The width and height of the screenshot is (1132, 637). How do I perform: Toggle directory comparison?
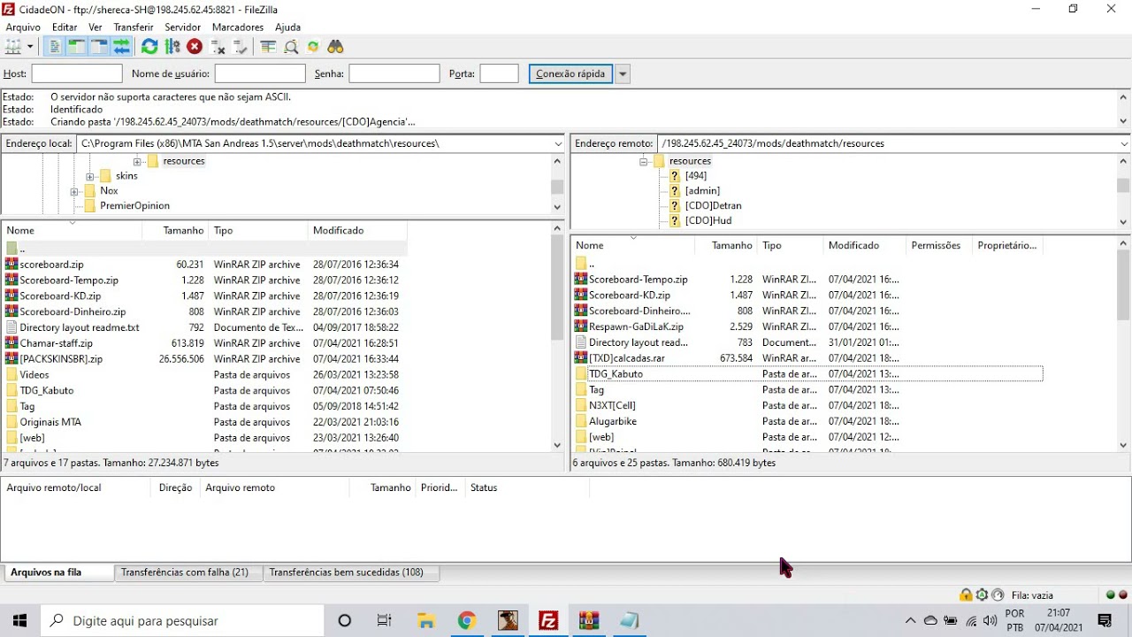pos(291,47)
